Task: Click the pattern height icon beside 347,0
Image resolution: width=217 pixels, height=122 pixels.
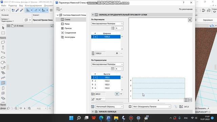Action: point(181,107)
